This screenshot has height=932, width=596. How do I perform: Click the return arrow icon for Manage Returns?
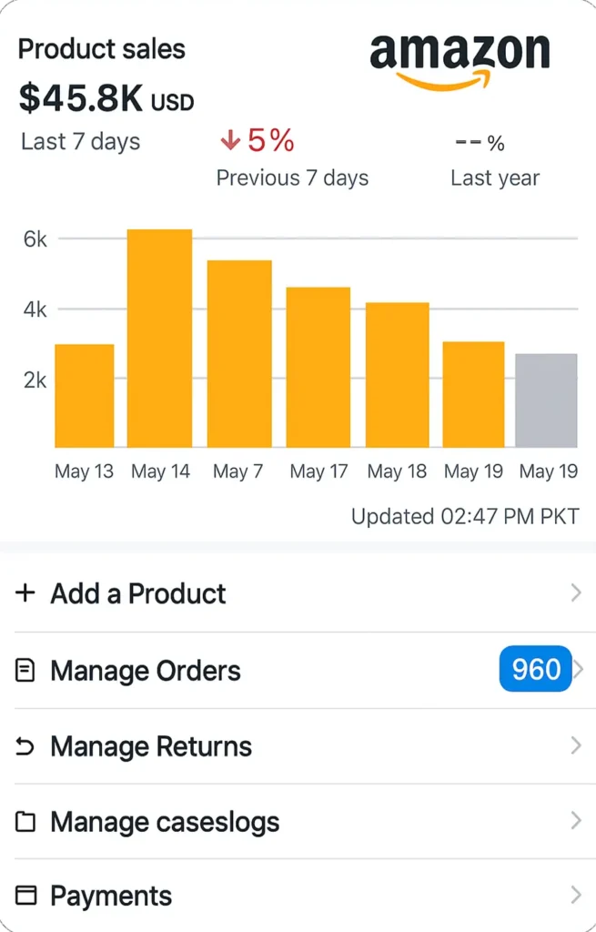[x=25, y=746]
